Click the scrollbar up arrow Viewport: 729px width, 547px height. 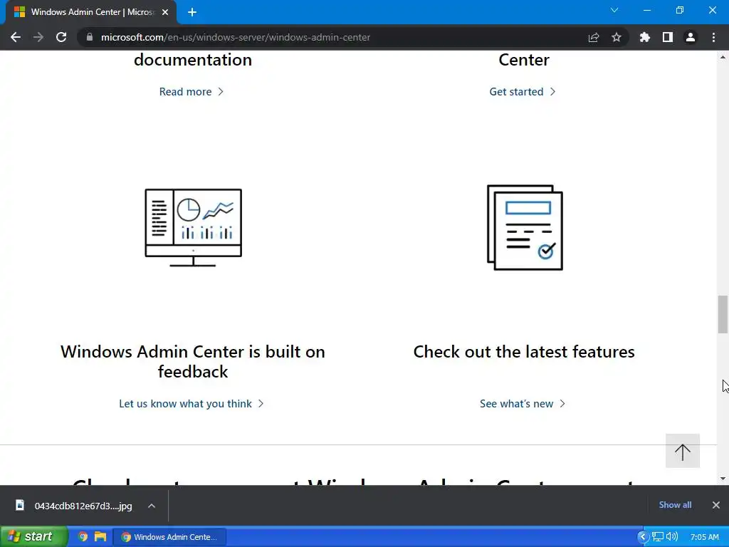coord(723,57)
